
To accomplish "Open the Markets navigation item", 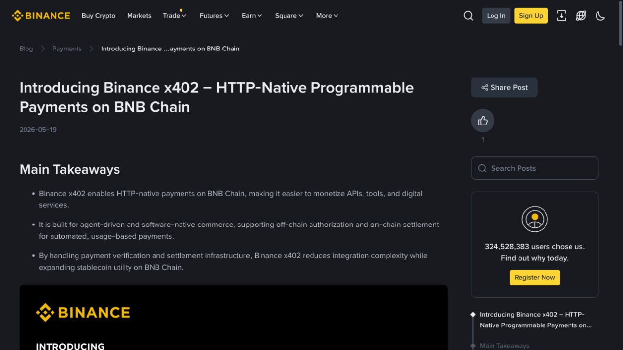I will [x=139, y=16].
